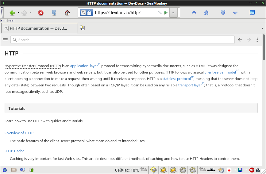Open Navigator via the status bar globe icon
266x174 pixels.
point(5,170)
